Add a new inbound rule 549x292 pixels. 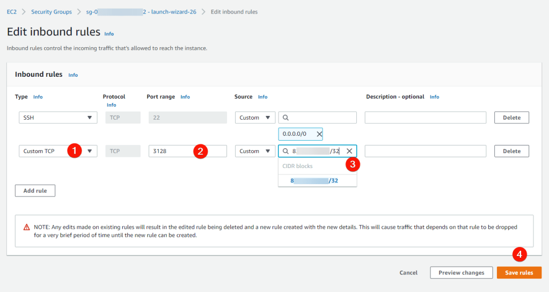[x=35, y=191]
